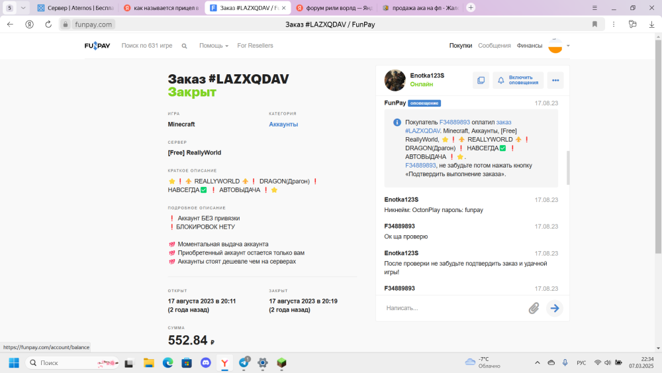Image resolution: width=662 pixels, height=373 pixels.
Task: Open Minecraft block icon in taskbar
Action: [281, 363]
